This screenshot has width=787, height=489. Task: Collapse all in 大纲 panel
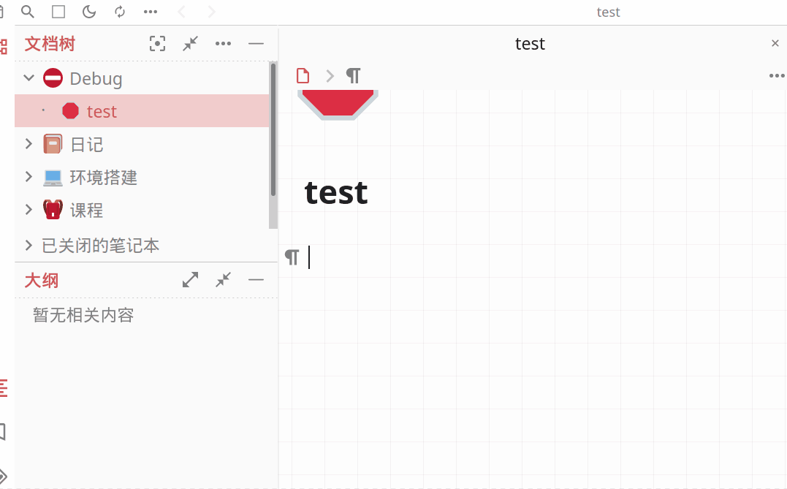(x=223, y=280)
